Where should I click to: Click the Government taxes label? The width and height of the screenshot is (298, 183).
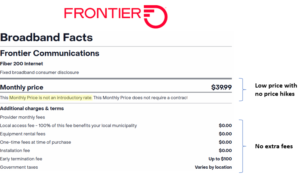click(19, 167)
